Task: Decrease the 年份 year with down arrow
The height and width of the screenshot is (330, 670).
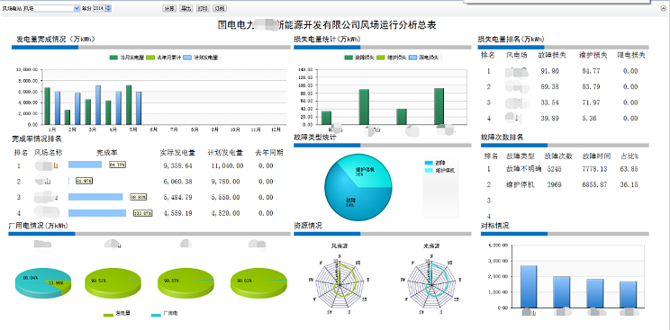Action: click(x=108, y=10)
